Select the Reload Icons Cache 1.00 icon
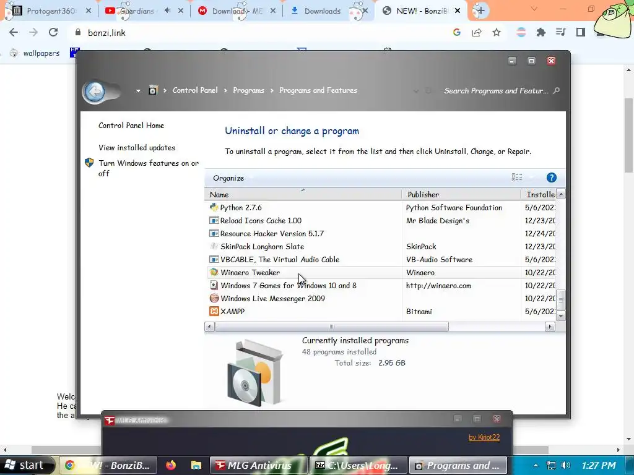634x475 pixels. point(214,221)
